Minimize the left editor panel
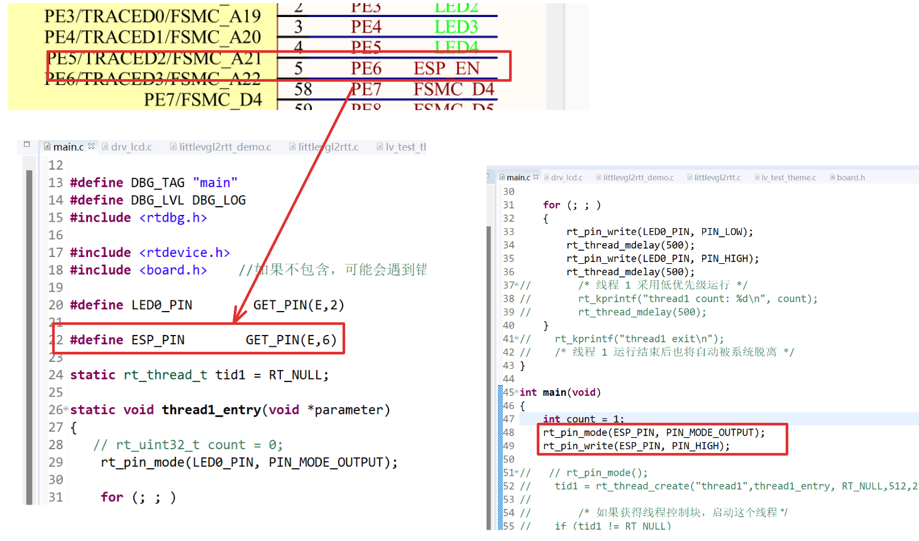This screenshot has width=919, height=541. pyautogui.click(x=26, y=144)
